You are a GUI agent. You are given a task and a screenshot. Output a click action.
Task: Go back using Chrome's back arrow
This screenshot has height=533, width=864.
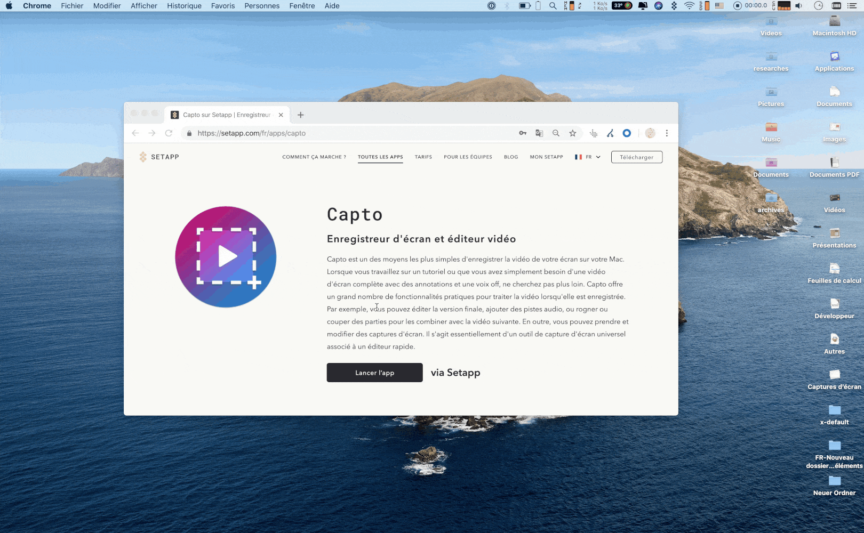click(135, 133)
